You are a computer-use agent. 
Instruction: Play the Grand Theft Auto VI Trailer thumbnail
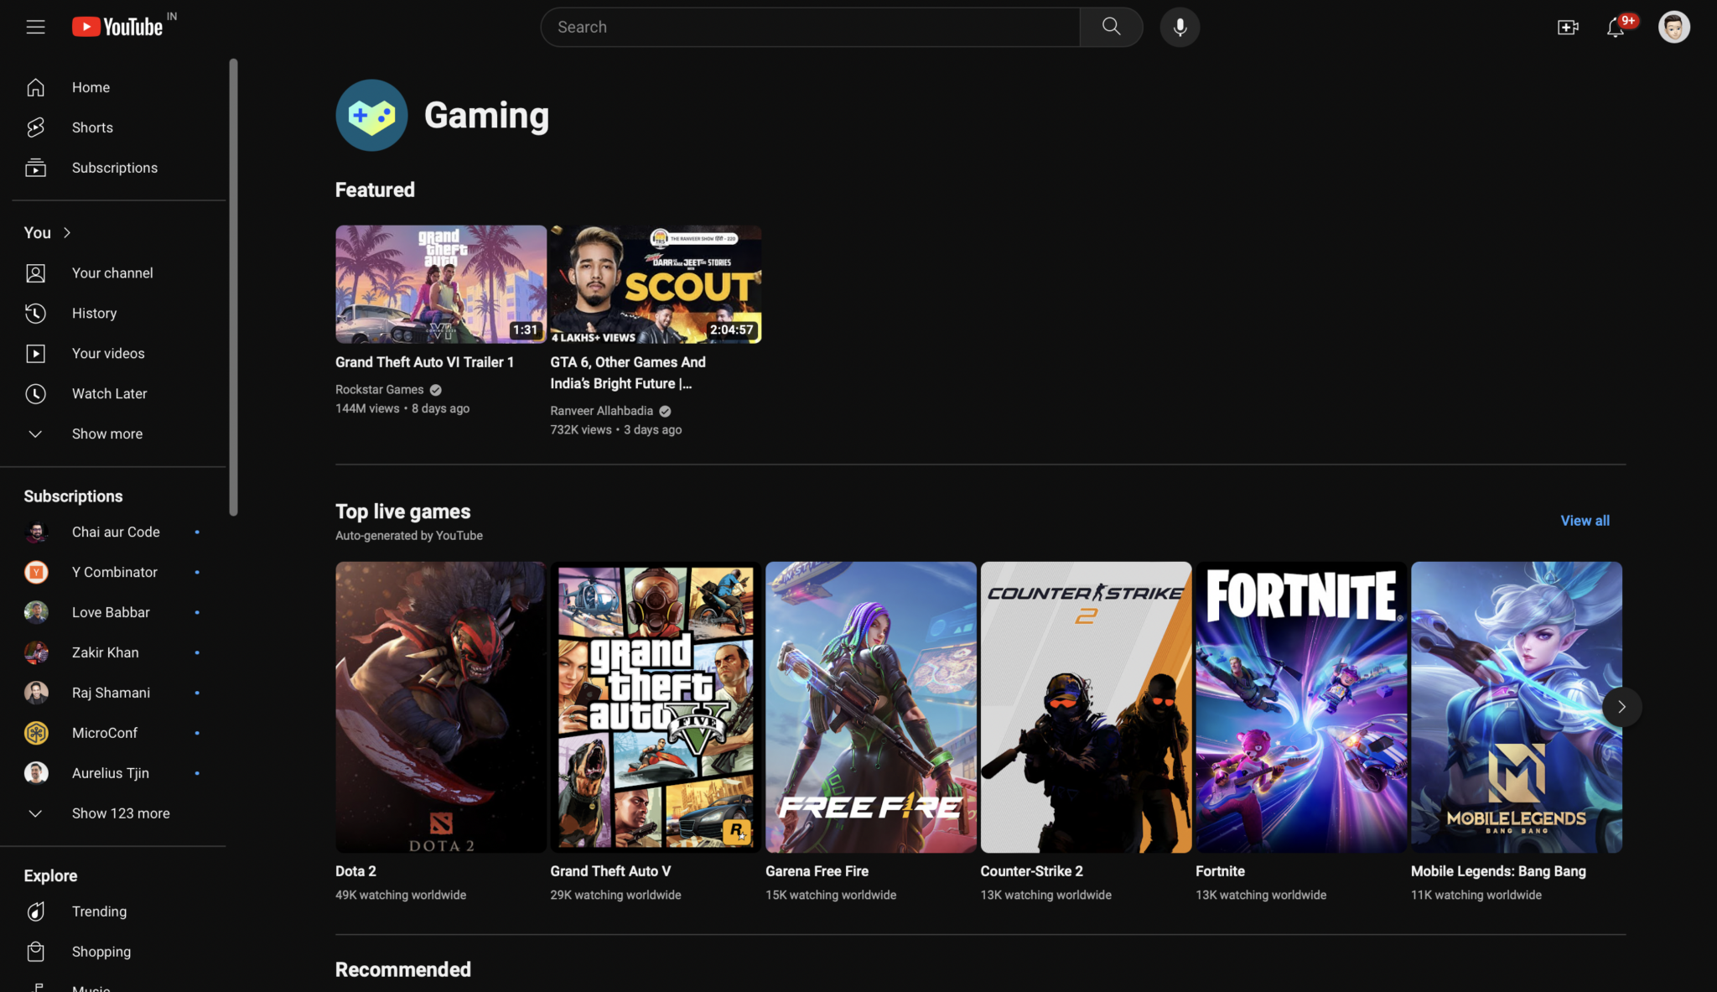(440, 283)
